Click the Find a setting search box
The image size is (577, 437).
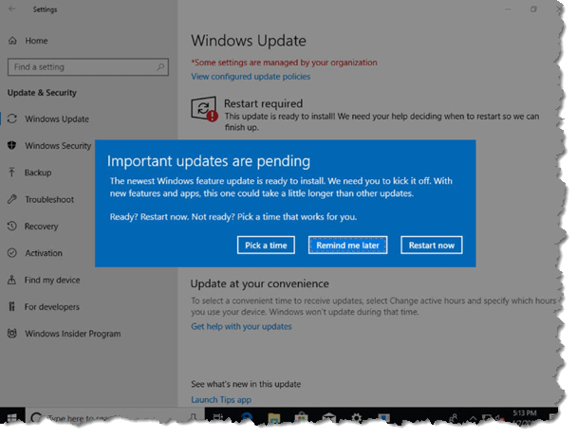click(88, 67)
